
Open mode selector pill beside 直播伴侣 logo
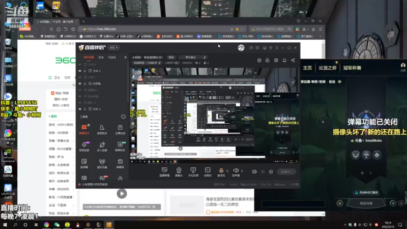pos(113,48)
